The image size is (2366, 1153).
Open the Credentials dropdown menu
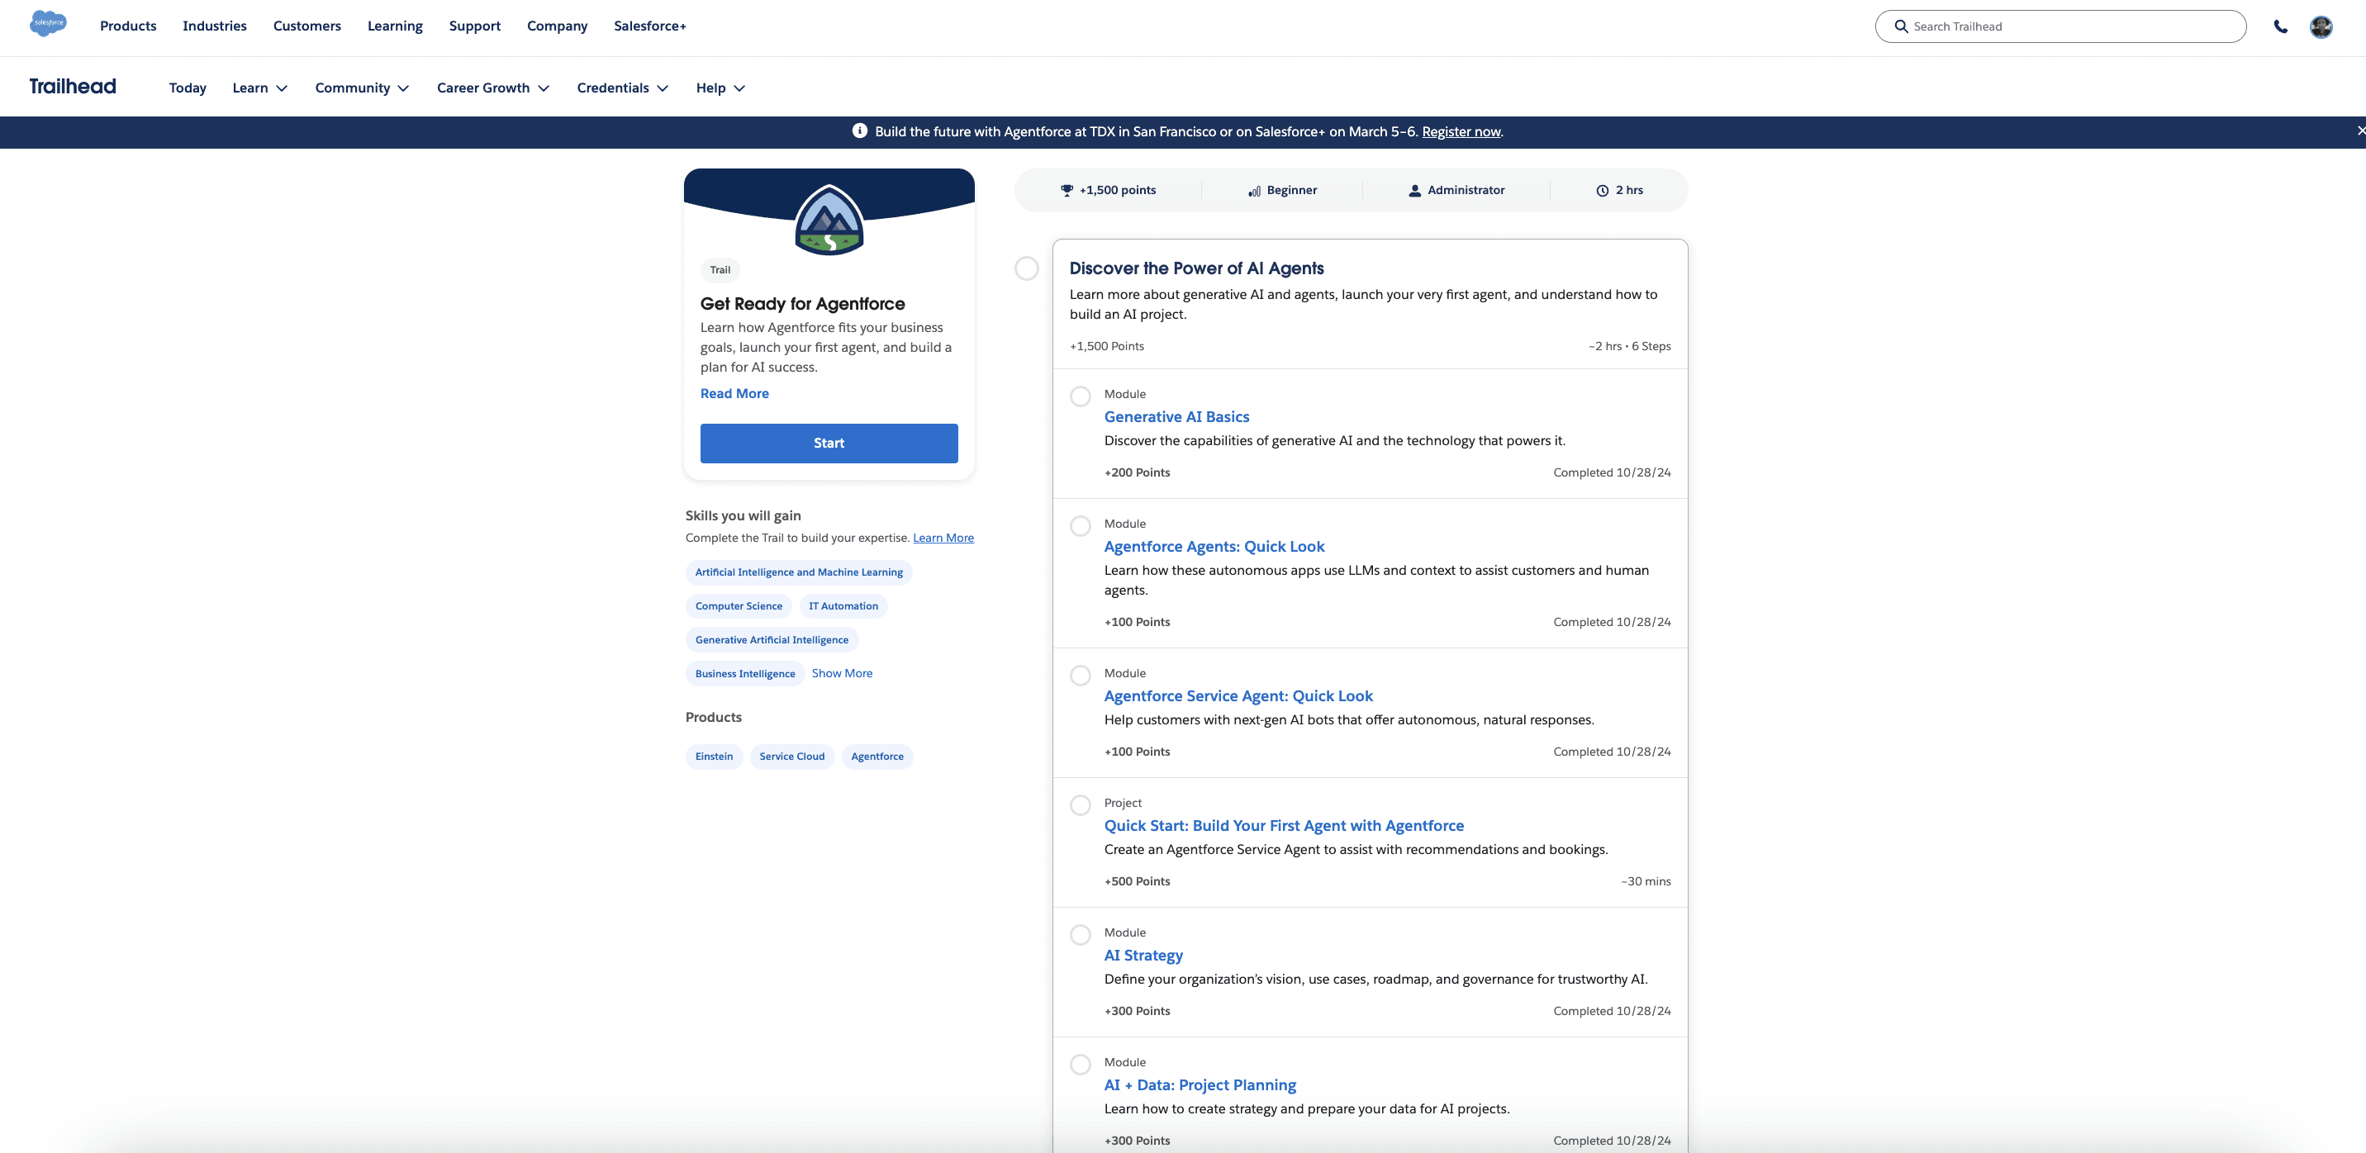[622, 88]
